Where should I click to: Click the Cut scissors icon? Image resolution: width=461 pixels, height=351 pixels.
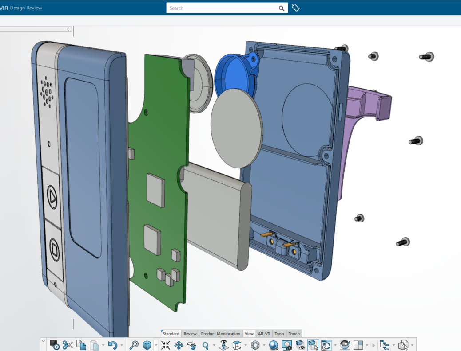[68, 345]
